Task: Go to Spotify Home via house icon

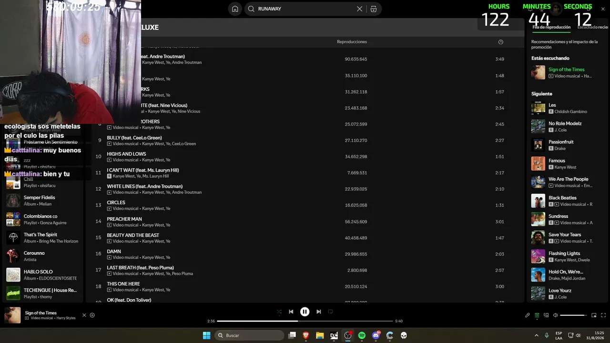Action: tap(235, 9)
